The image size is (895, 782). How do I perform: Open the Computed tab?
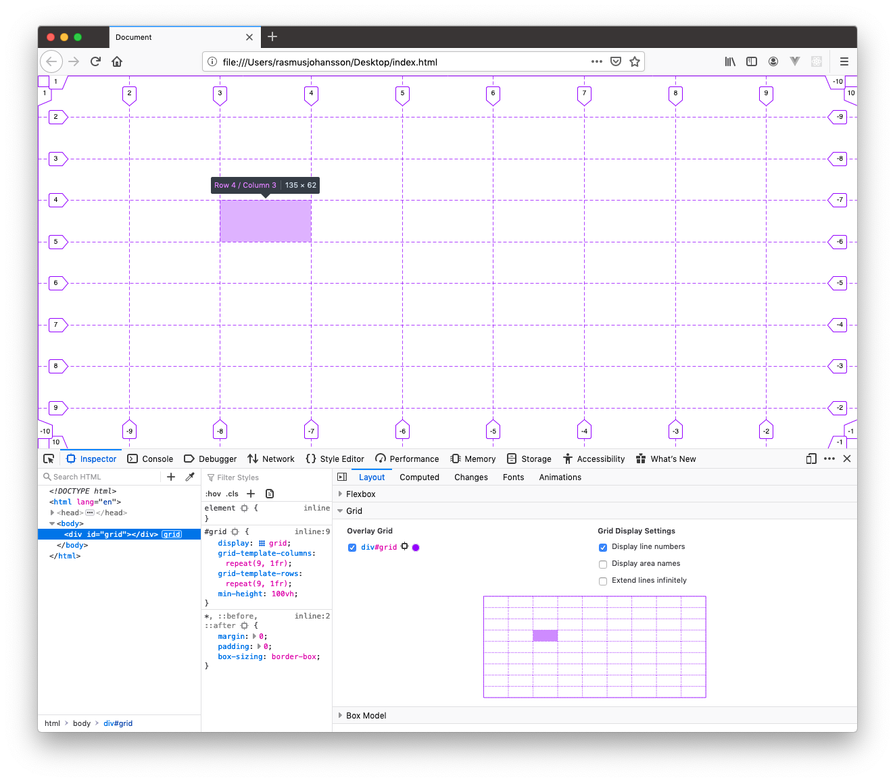pyautogui.click(x=419, y=477)
